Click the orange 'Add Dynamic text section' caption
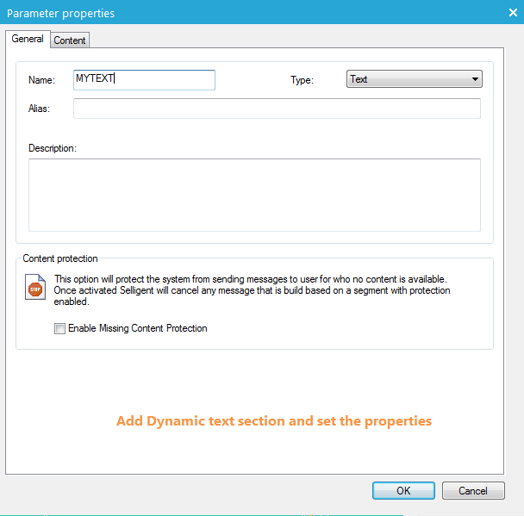Viewport: 524px width, 516px height. pos(274,421)
